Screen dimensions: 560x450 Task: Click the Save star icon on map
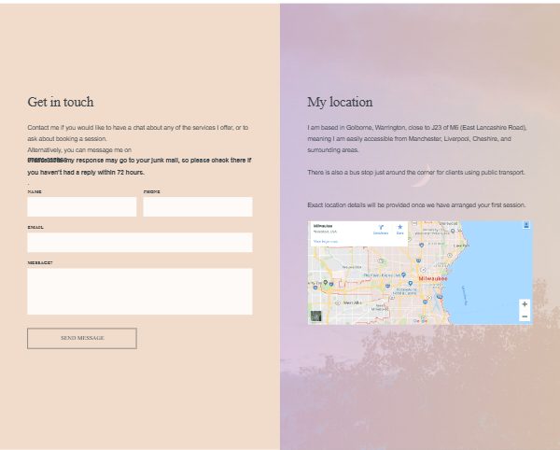tap(399, 228)
